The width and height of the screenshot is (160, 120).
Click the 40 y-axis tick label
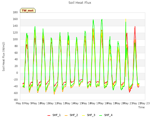click(16, 59)
